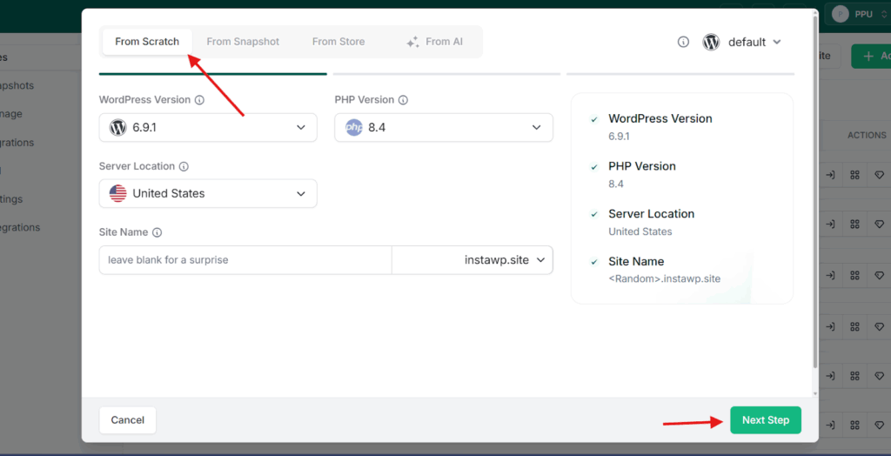
Task: Click the Site Name info icon
Action: [157, 232]
